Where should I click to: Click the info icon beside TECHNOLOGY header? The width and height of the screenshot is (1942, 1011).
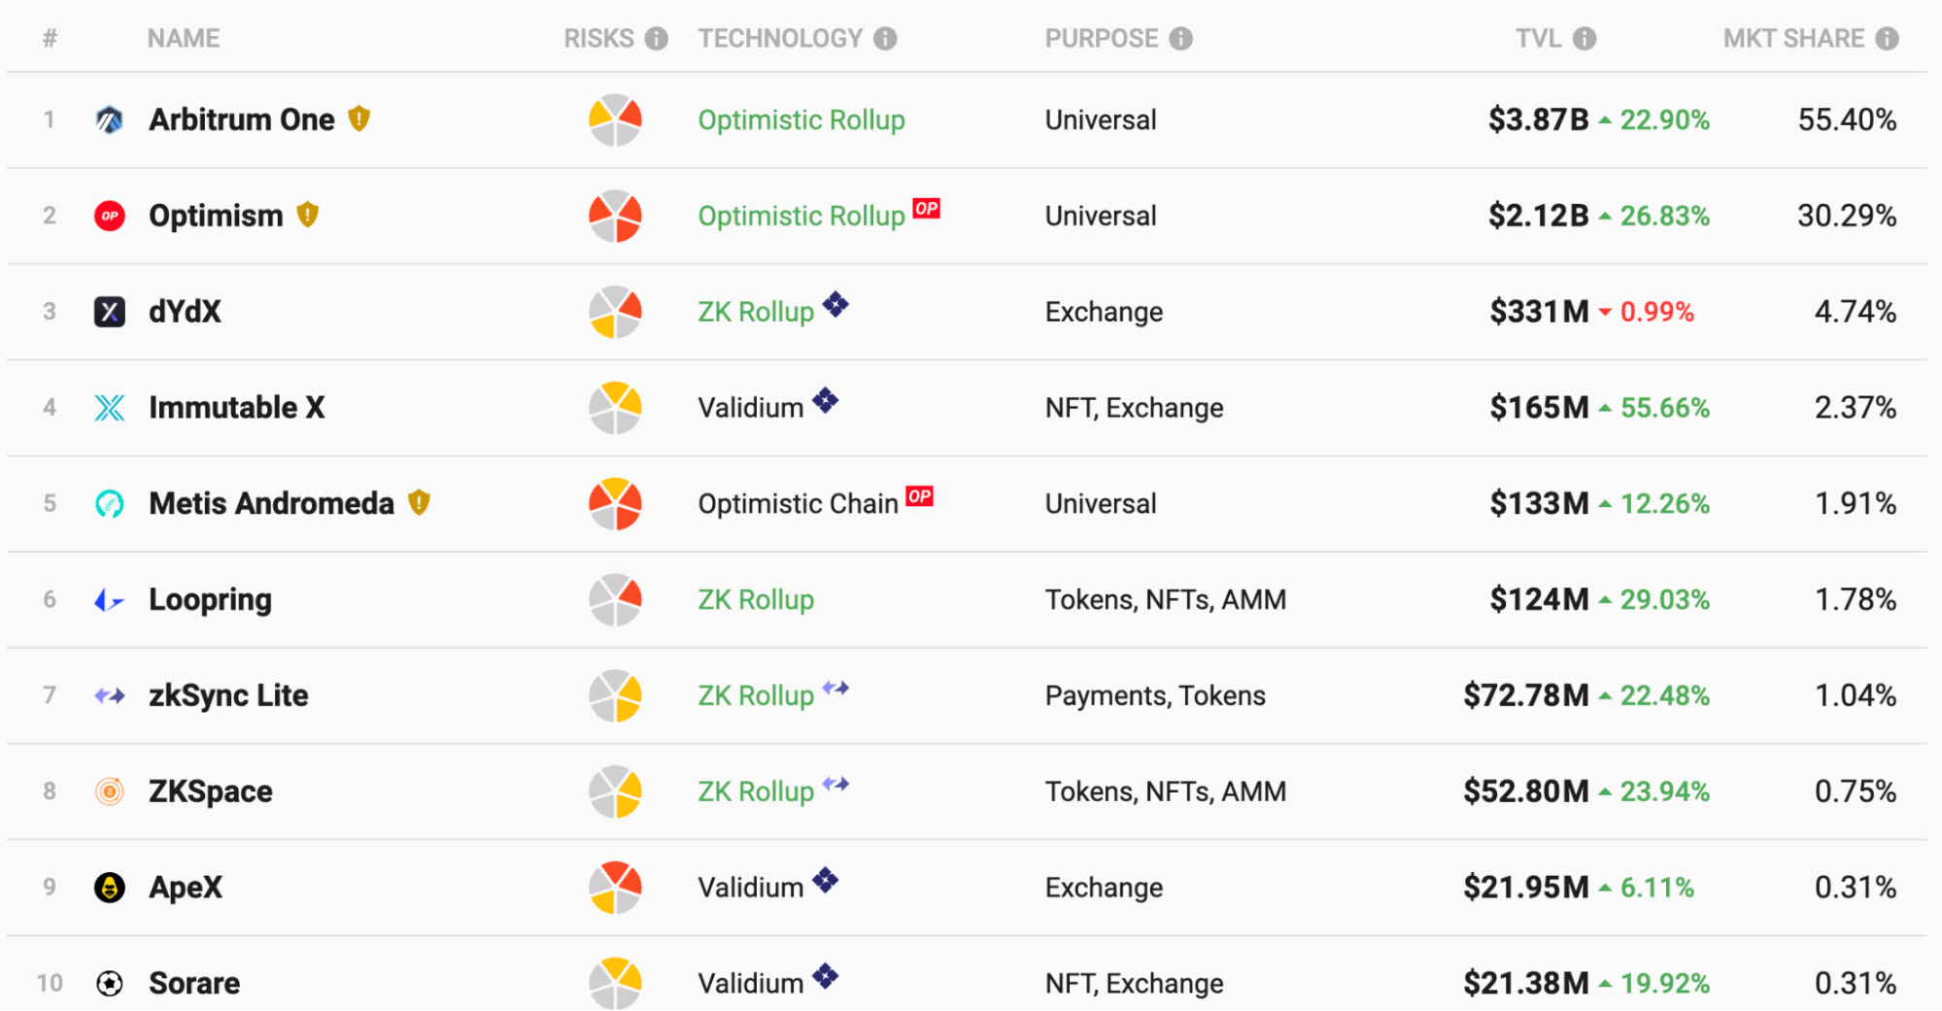(x=885, y=39)
